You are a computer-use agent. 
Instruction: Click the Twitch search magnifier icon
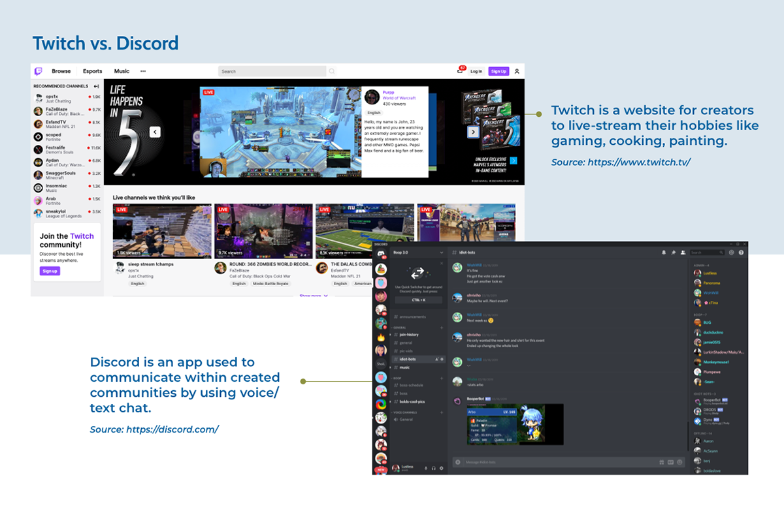pyautogui.click(x=332, y=71)
